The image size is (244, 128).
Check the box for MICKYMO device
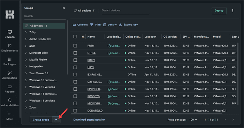click(x=75, y=103)
